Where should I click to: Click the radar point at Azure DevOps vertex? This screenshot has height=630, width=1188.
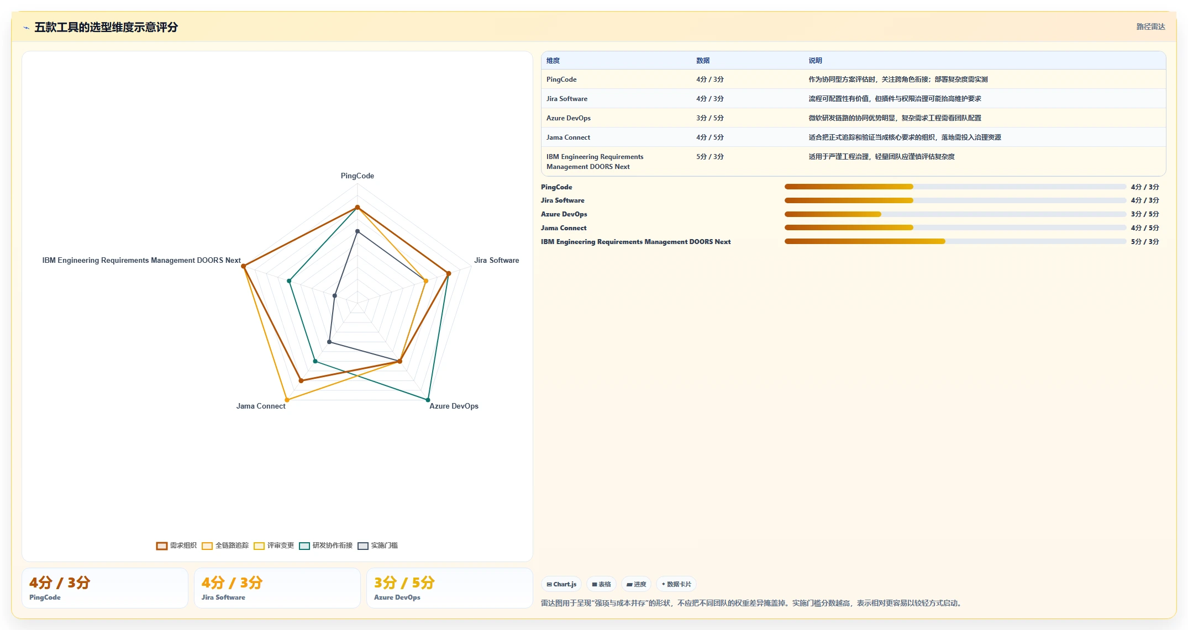428,400
